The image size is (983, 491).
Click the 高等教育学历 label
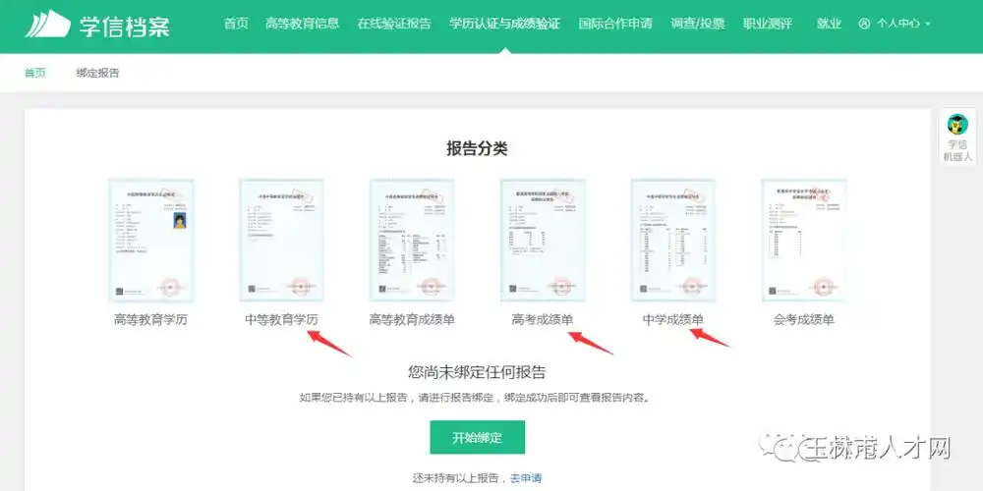(x=150, y=319)
